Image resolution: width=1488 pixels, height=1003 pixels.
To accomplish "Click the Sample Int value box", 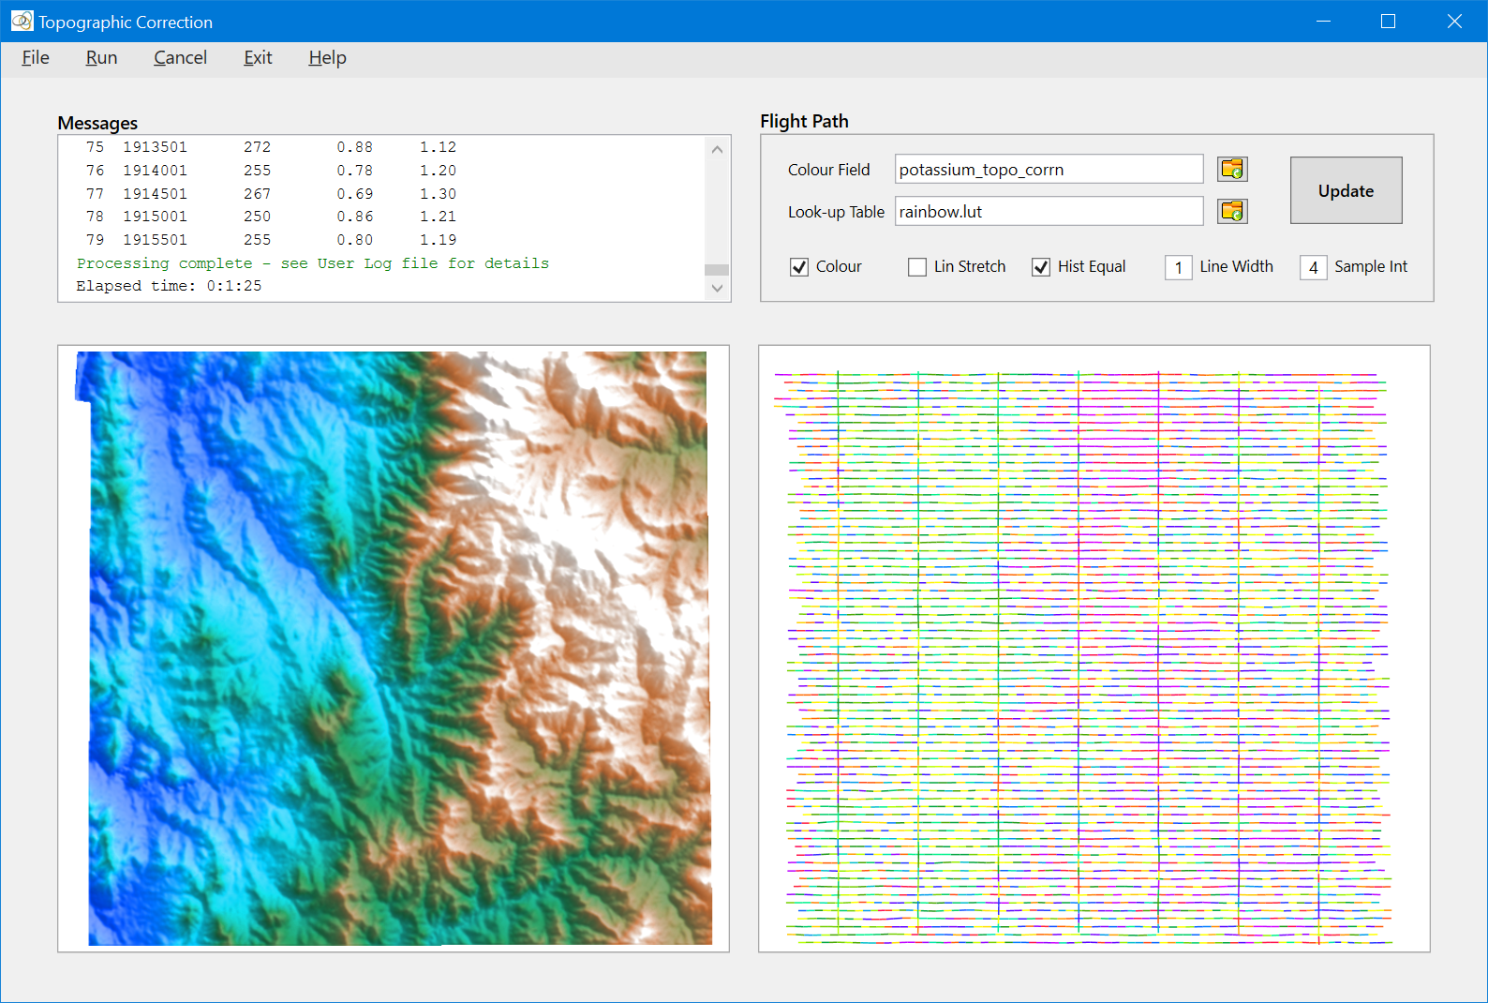I will pos(1313,267).
